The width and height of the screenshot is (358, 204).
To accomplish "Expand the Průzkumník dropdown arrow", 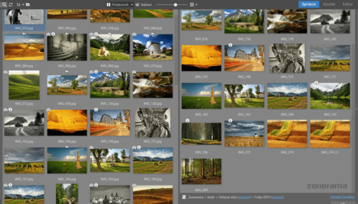I will [x=132, y=4].
